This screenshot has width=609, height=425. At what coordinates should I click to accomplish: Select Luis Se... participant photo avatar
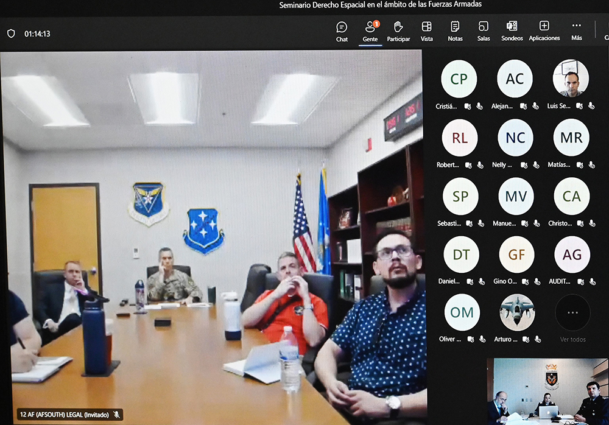click(x=571, y=78)
